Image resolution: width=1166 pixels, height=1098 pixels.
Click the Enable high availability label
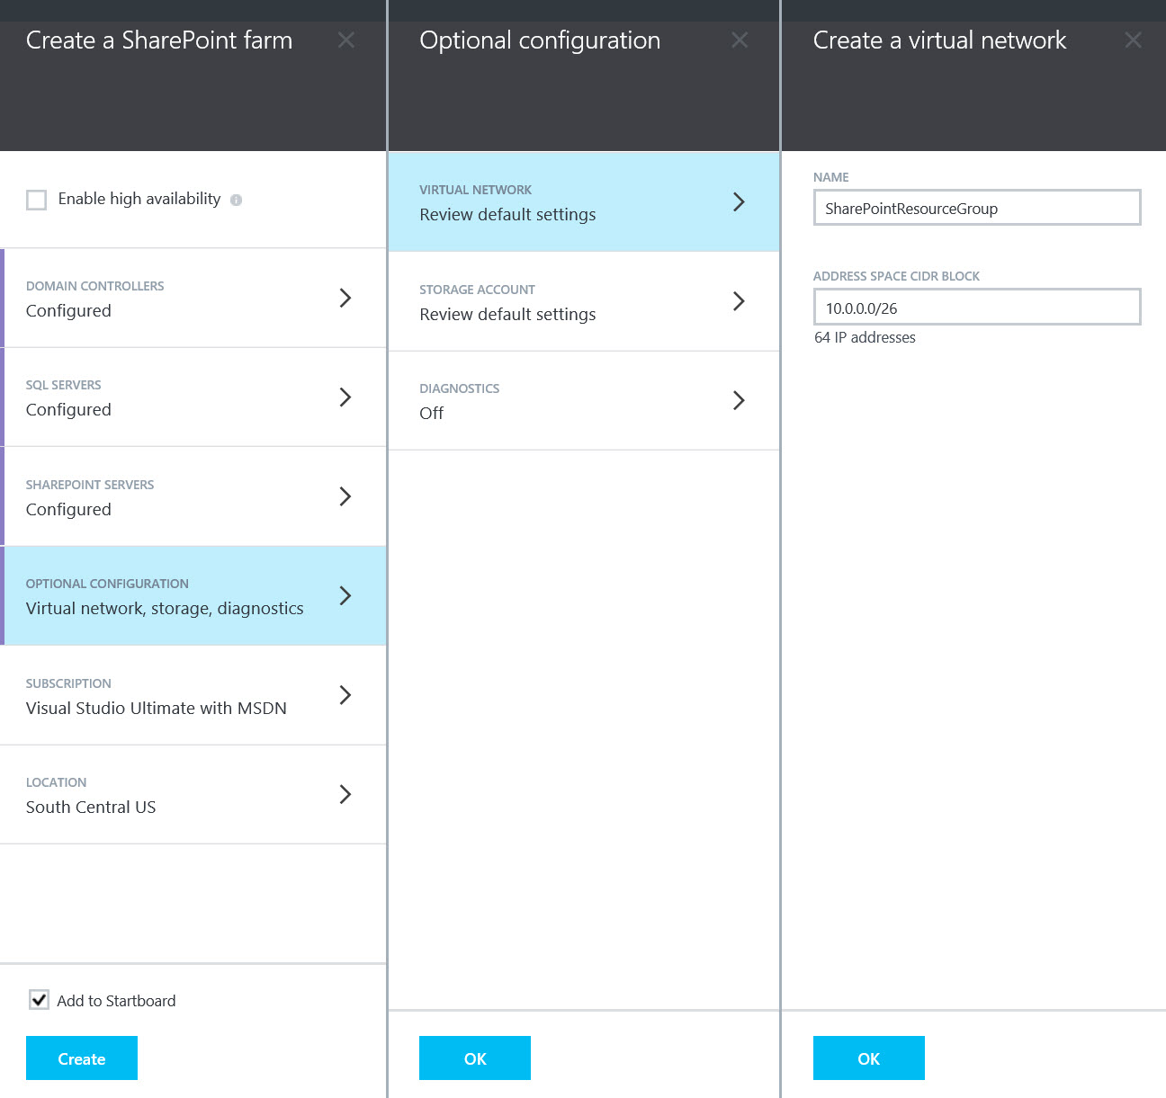[x=139, y=199]
